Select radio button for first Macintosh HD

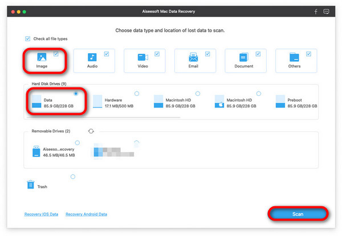[198, 94]
